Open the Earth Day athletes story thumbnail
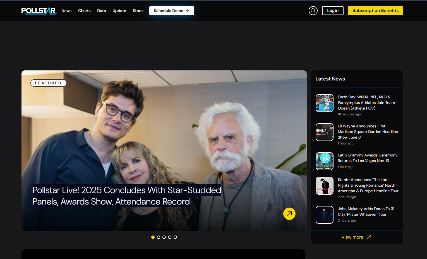Screen dimensions: 427x259 click(325, 103)
